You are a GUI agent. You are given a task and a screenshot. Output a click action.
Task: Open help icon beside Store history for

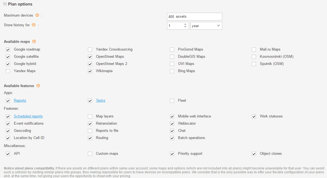point(33,25)
